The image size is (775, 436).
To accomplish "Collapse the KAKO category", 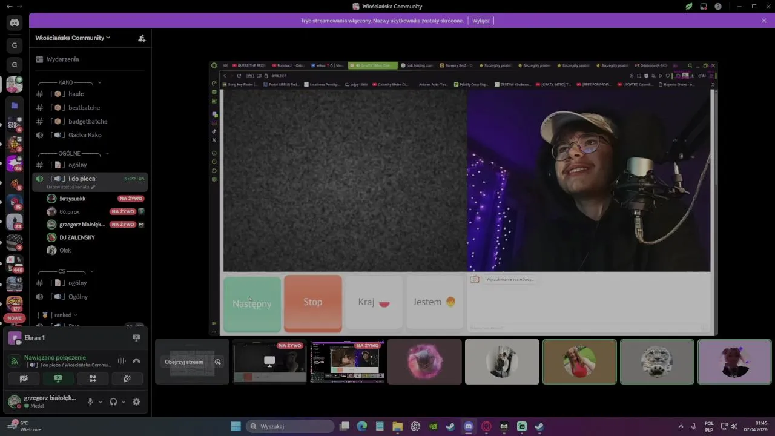I will 69,82.
